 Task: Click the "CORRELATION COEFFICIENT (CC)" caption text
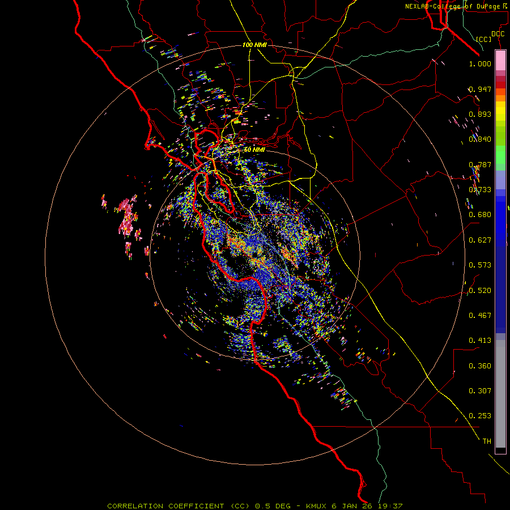click(178, 506)
